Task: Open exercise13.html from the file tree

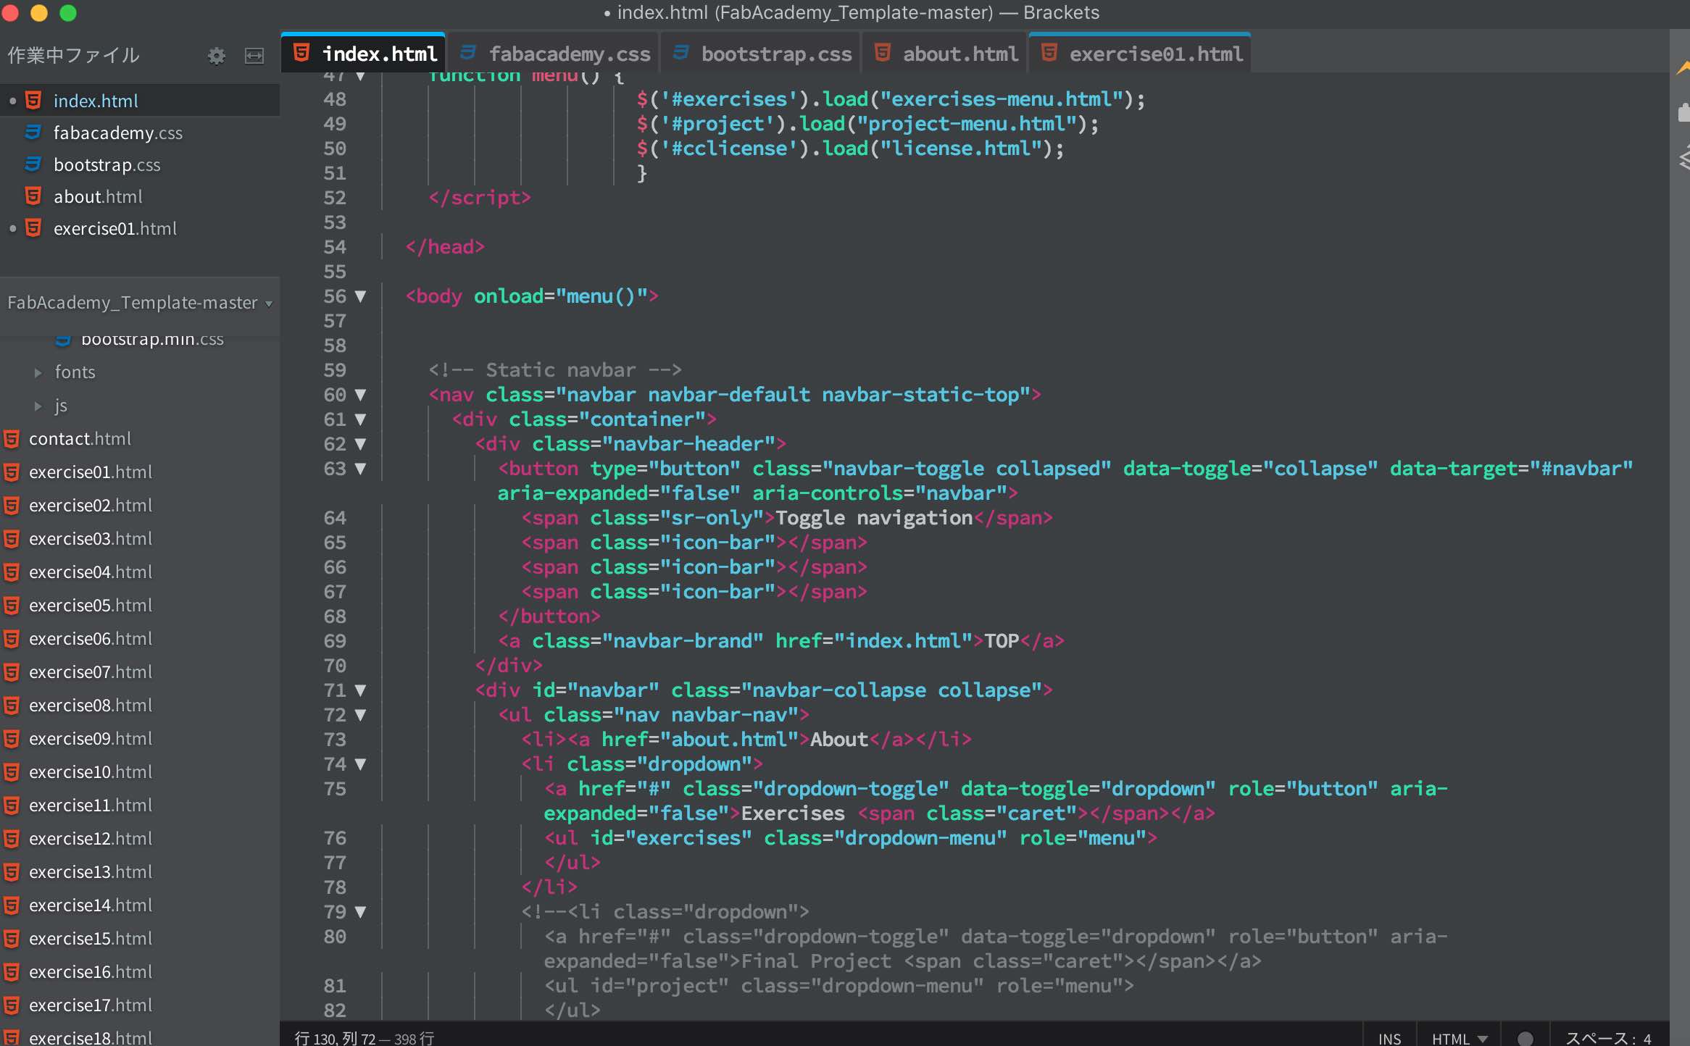Action: coord(91,871)
